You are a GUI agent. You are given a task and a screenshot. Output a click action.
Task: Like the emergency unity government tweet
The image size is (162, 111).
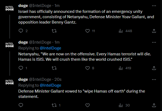click(x=87, y=31)
